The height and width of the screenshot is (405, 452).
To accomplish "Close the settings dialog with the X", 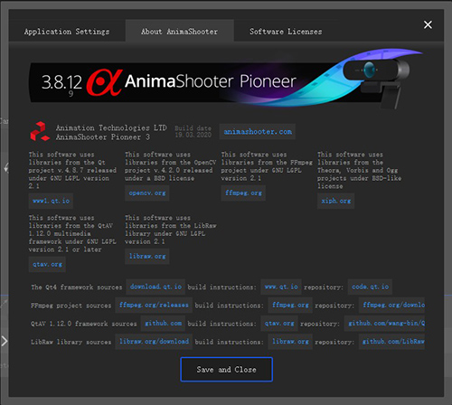I will click(x=428, y=24).
